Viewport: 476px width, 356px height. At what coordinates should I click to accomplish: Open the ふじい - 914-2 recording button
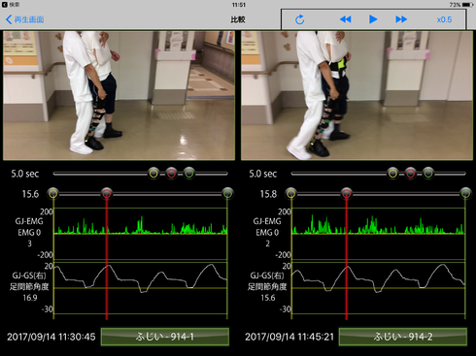[x=403, y=337]
